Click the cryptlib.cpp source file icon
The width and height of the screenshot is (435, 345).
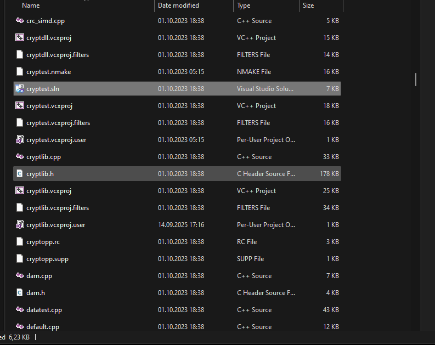20,157
